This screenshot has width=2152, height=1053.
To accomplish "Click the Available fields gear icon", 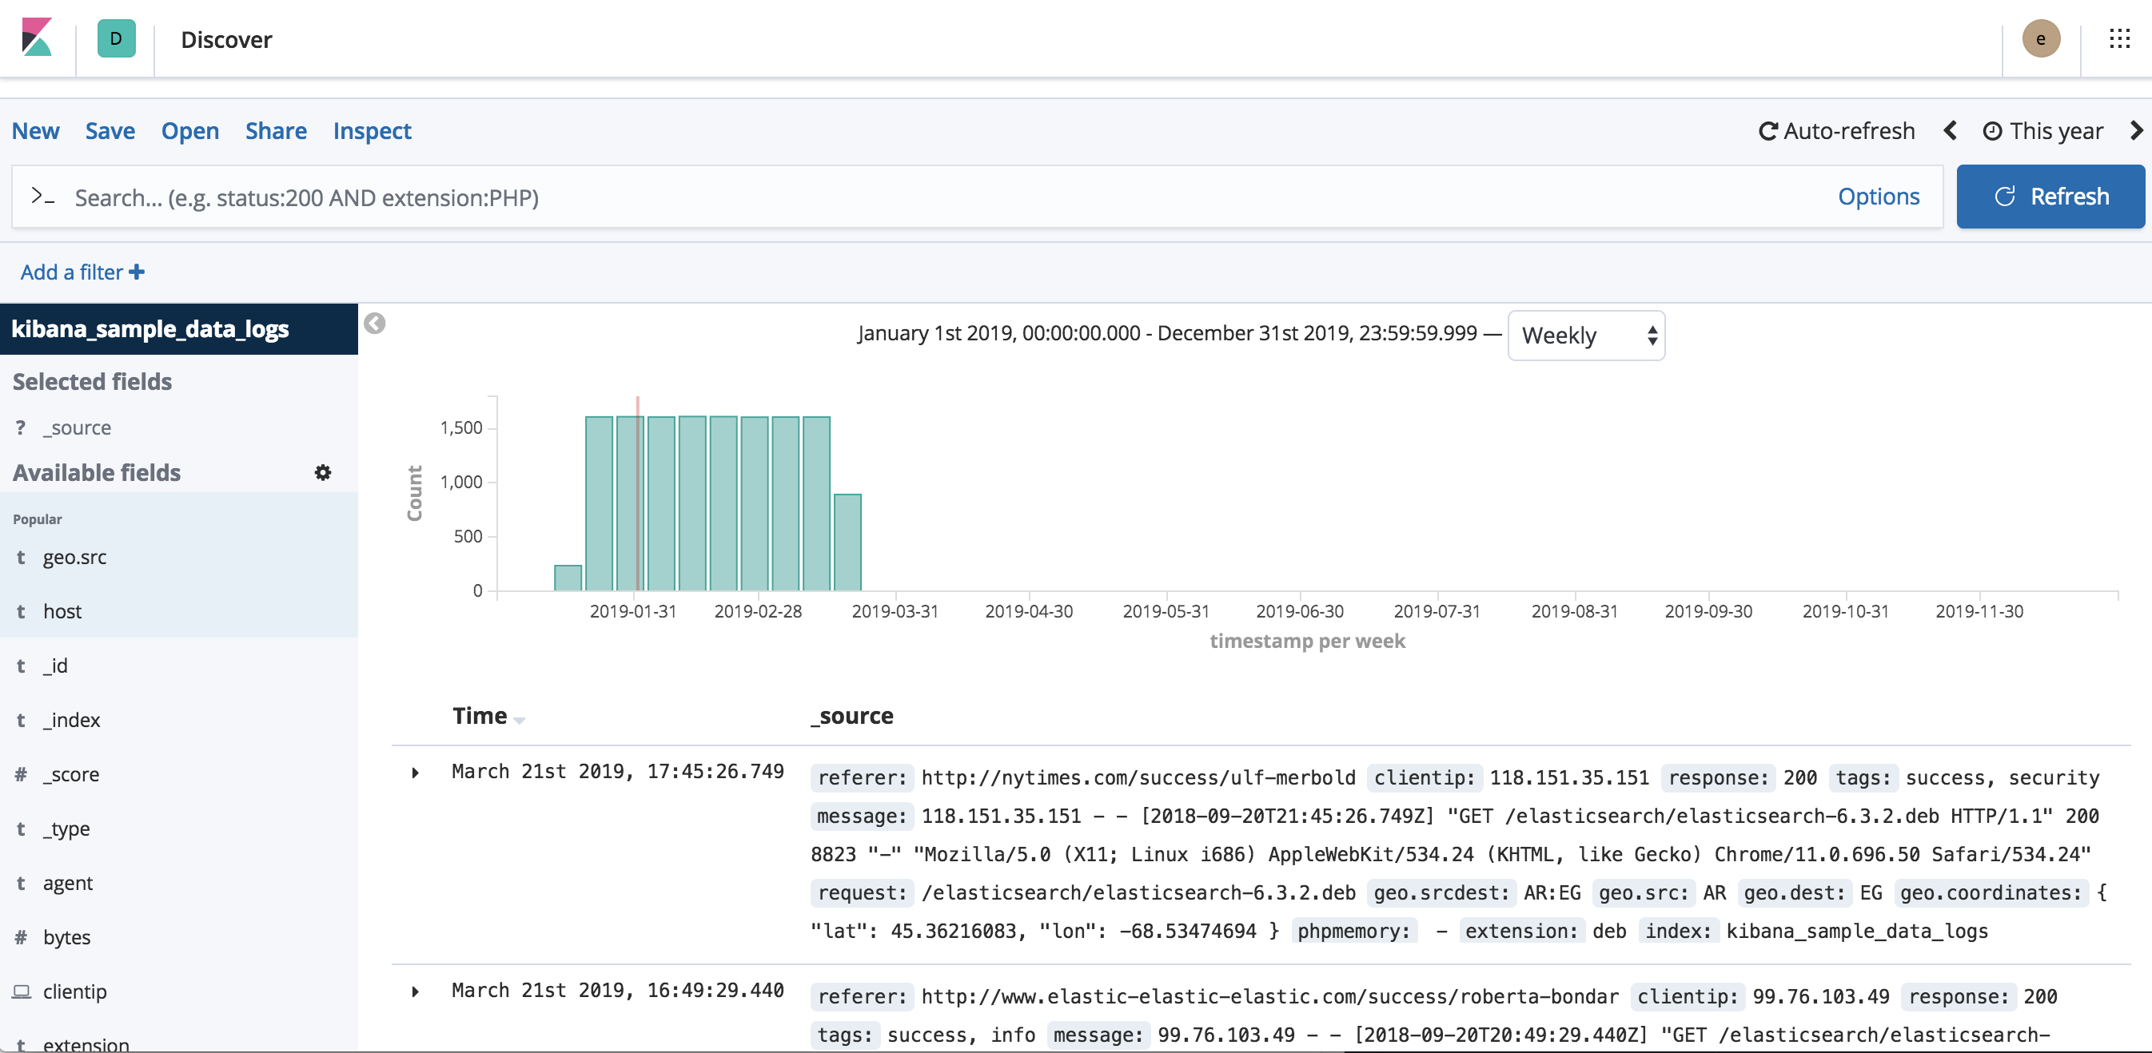I will pos(322,473).
